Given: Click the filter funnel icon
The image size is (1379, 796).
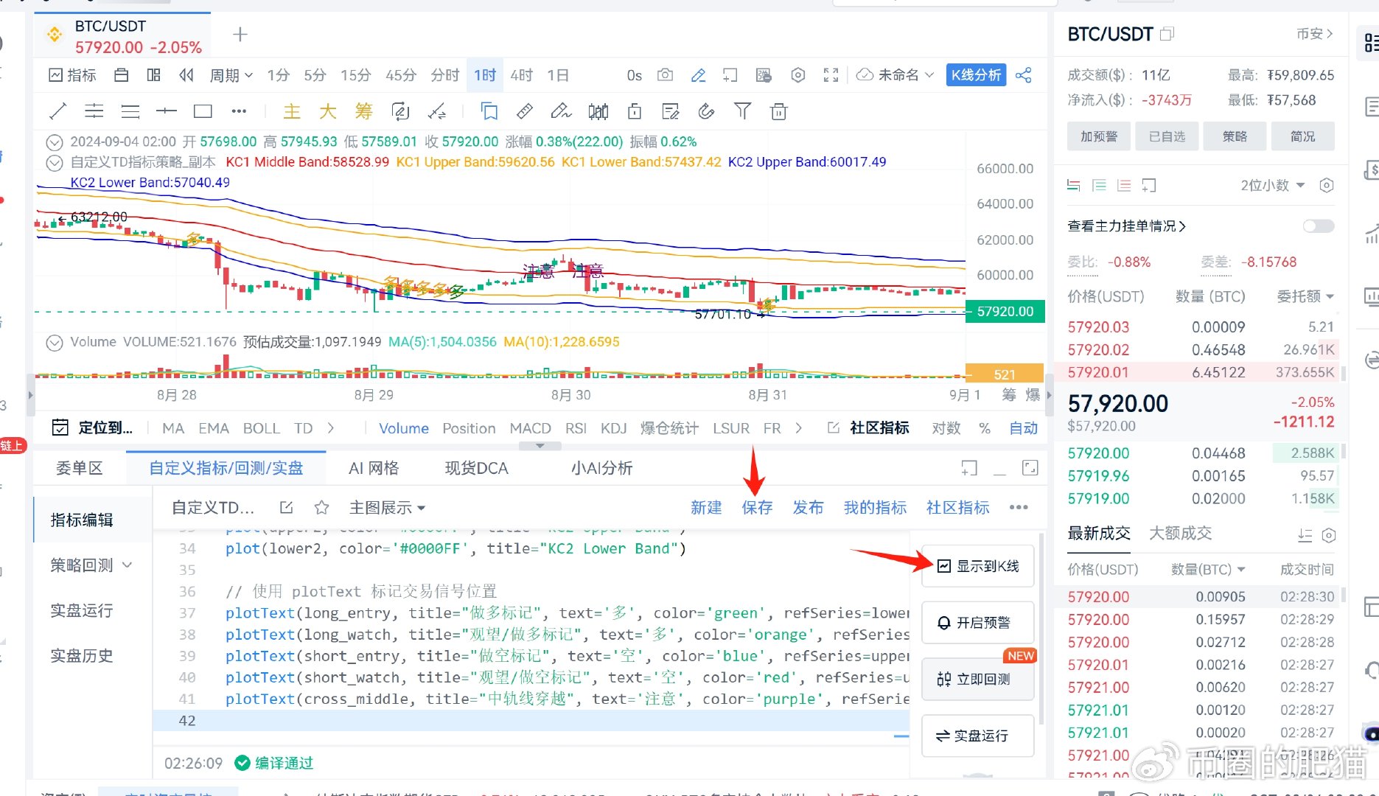Looking at the screenshot, I should (x=743, y=111).
